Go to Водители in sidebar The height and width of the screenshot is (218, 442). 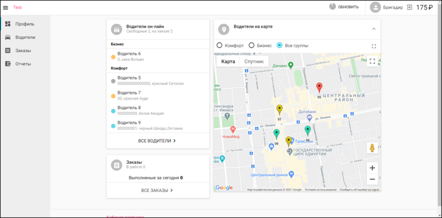coord(25,37)
